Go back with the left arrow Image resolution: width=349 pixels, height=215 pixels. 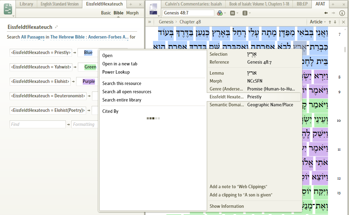pyautogui.click(x=326, y=13)
